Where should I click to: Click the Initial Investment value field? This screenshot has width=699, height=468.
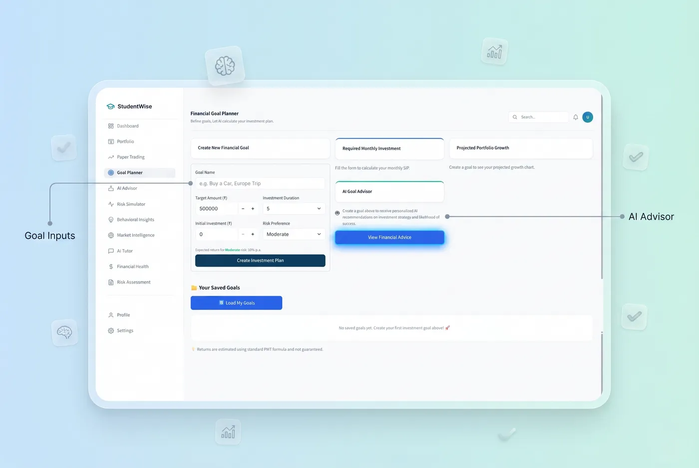pos(217,234)
